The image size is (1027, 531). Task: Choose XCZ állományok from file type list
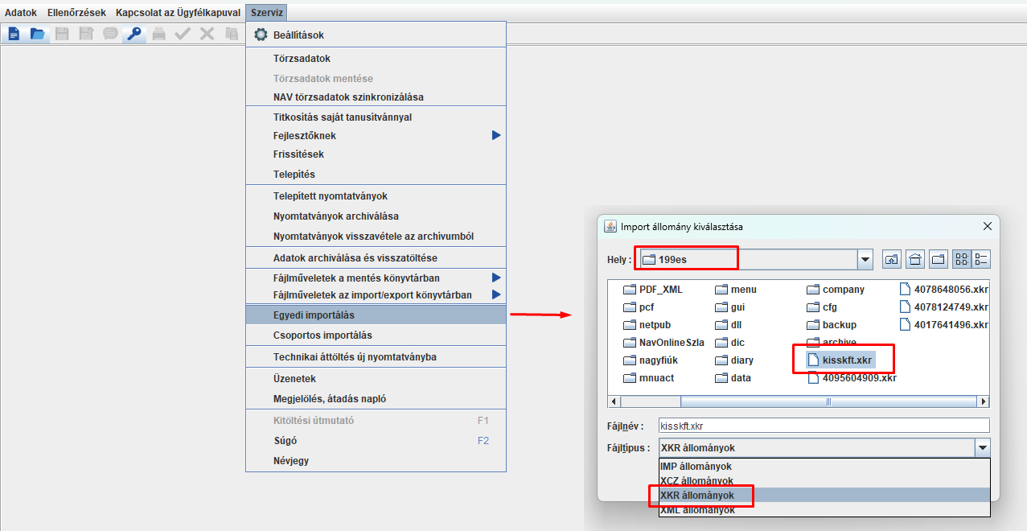coord(824,480)
